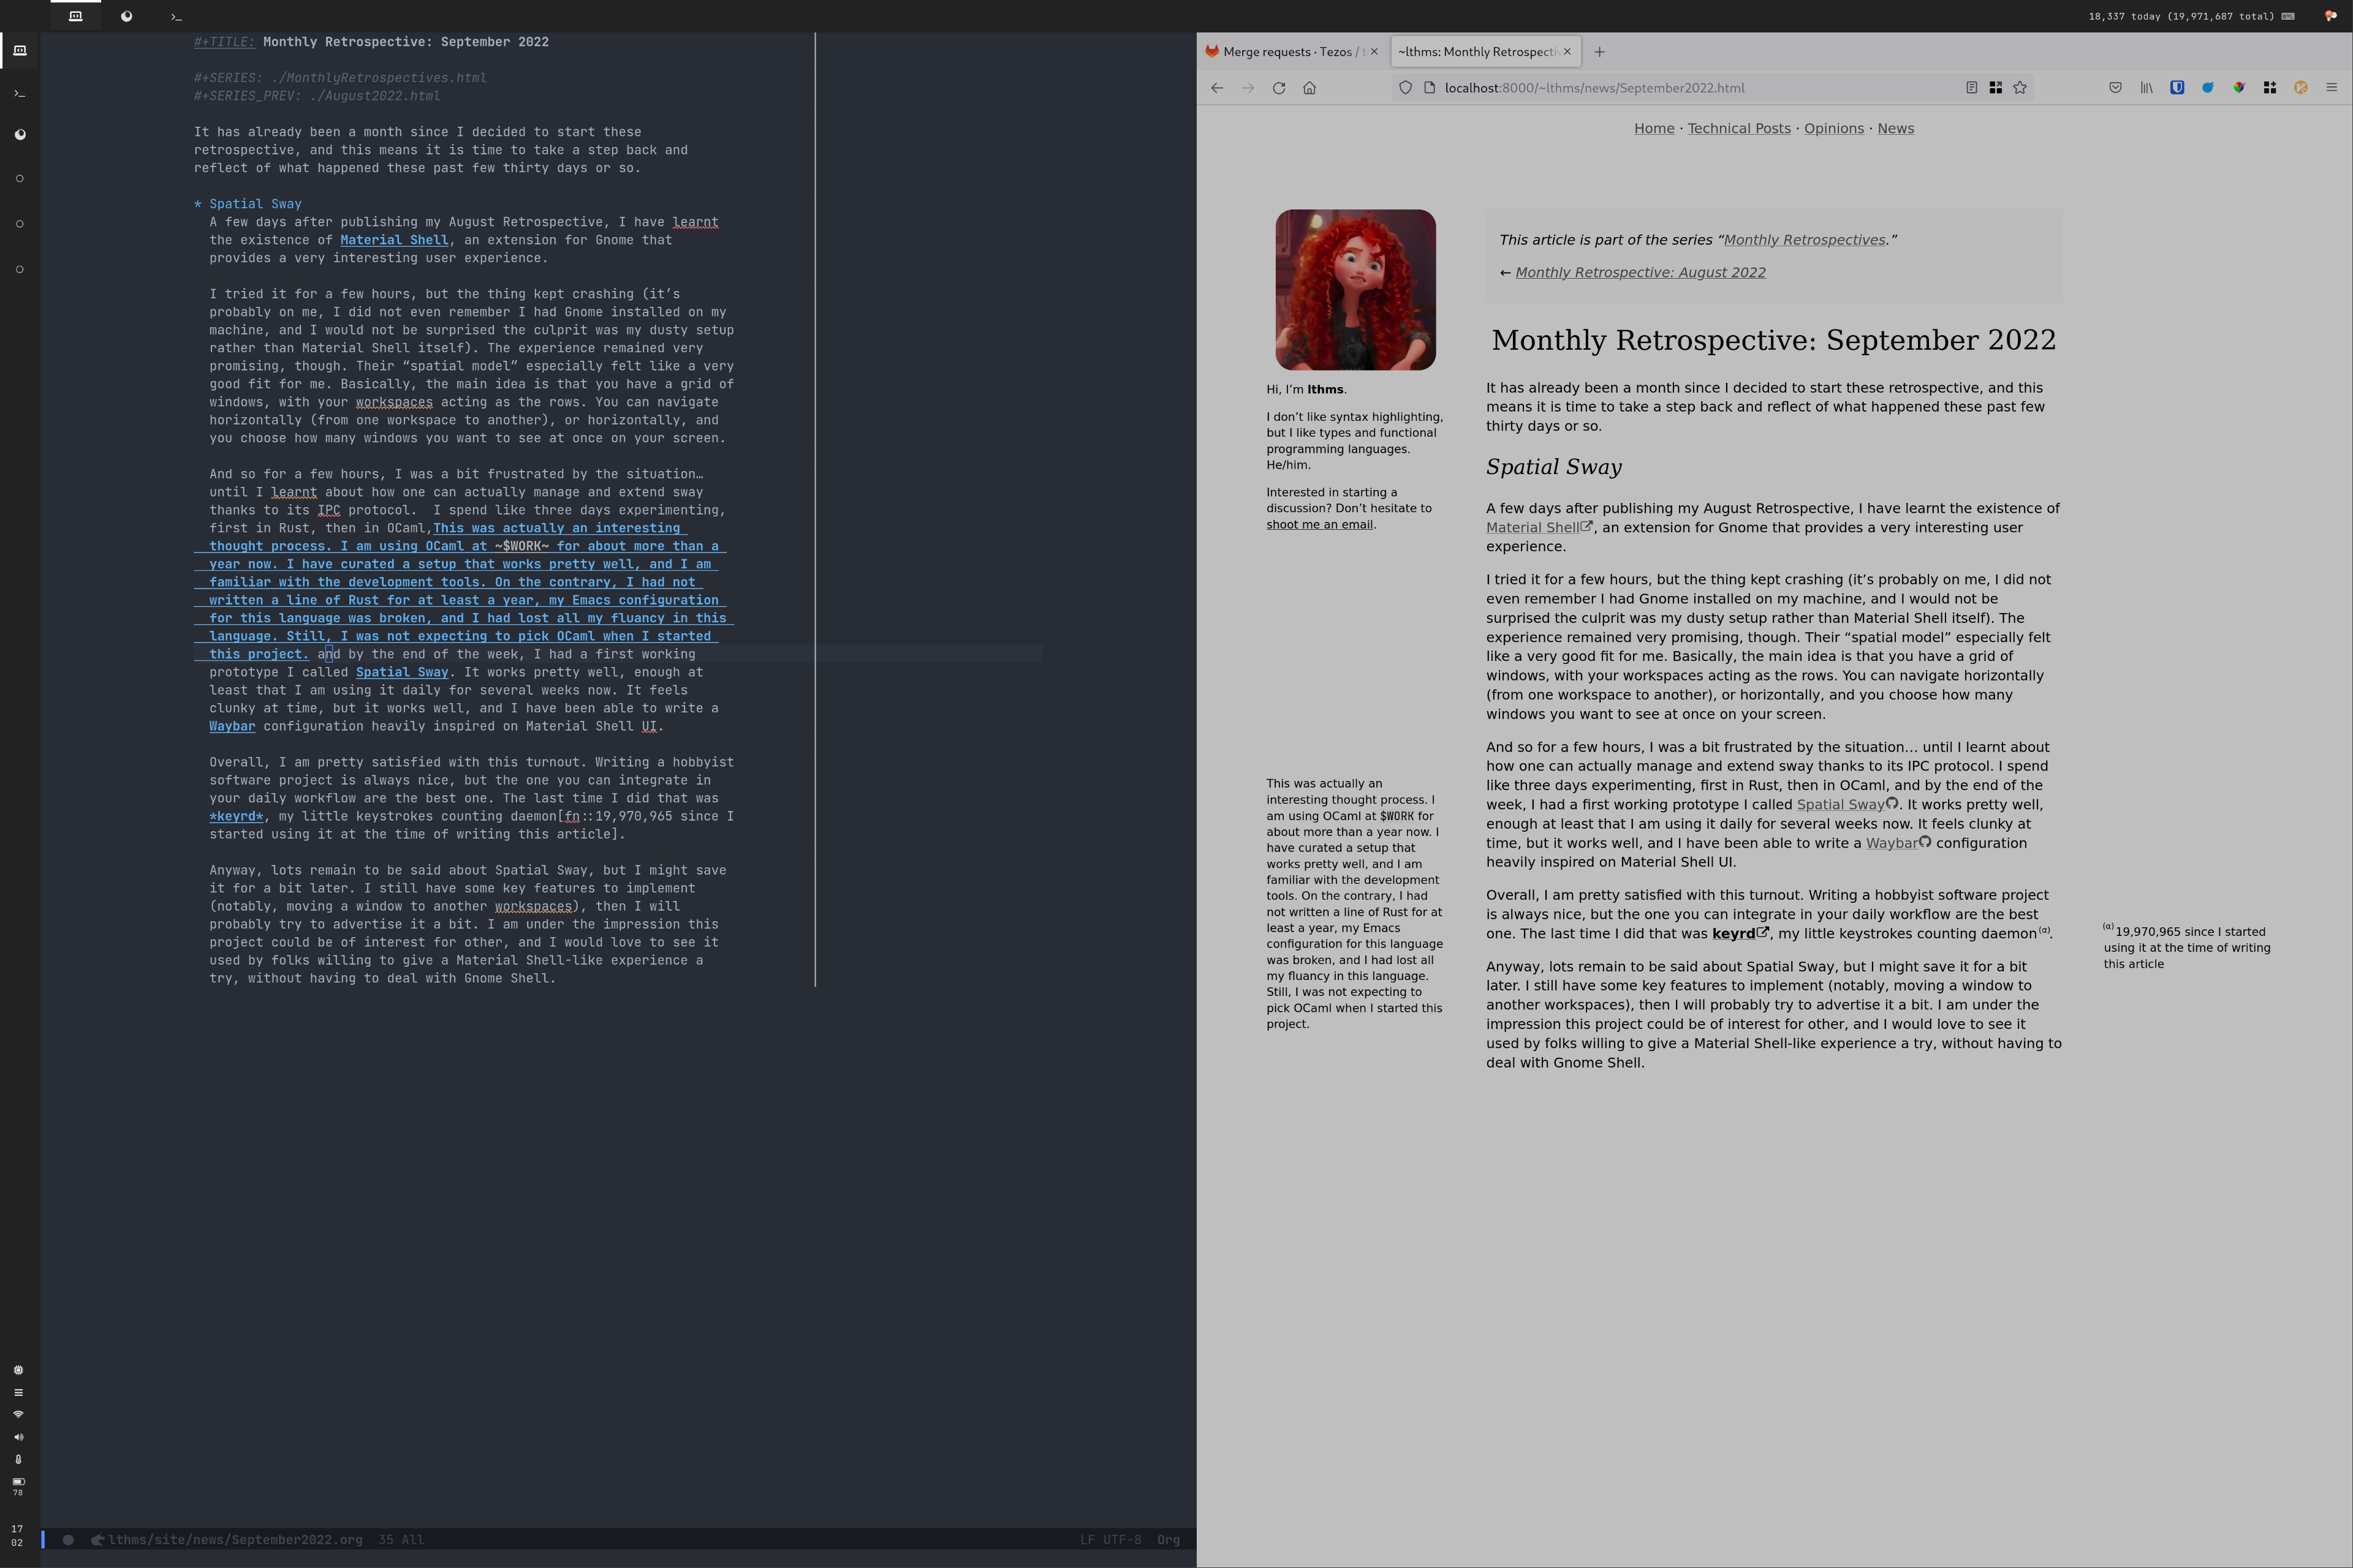Bookmark this page with star icon
This screenshot has width=2353, height=1568.
2020,88
